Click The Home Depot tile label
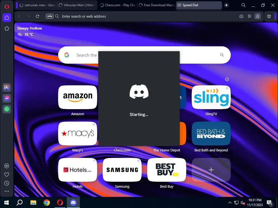This screenshot has width=278, height=208. (167, 150)
